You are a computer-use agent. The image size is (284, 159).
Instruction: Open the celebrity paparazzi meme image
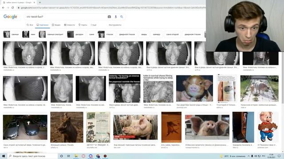tap(124, 88)
